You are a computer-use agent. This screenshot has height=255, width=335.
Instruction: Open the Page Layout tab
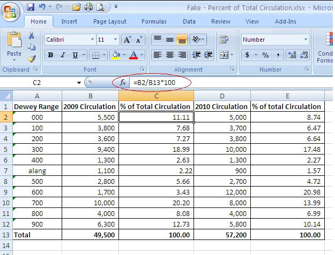click(111, 21)
